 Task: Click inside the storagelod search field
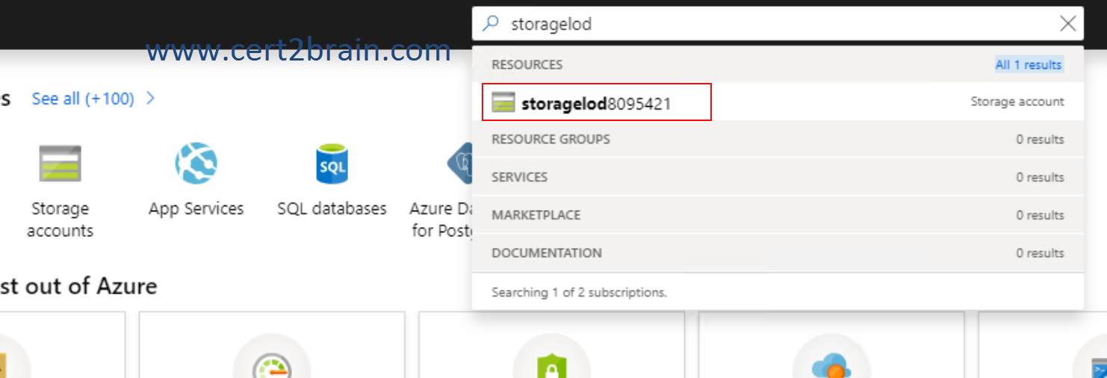(777, 24)
